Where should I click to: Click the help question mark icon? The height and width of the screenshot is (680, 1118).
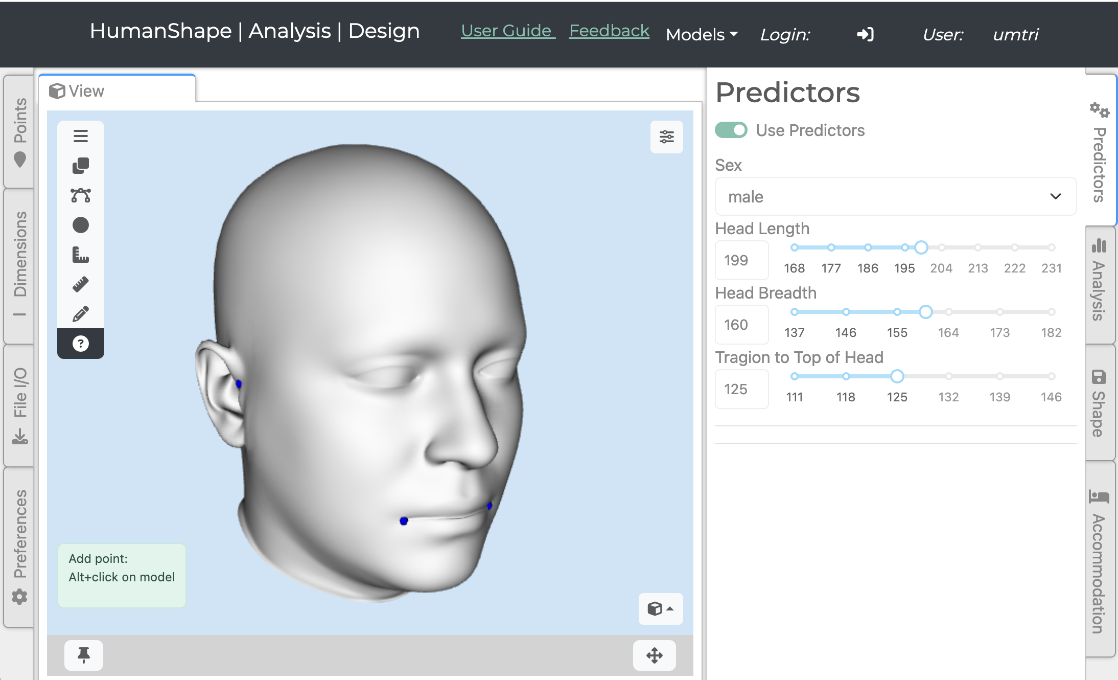(x=81, y=344)
